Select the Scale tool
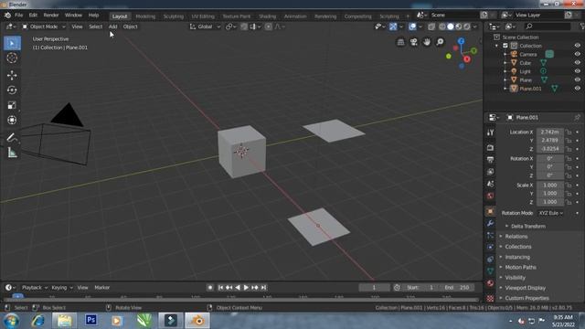585x329 pixels. point(12,105)
